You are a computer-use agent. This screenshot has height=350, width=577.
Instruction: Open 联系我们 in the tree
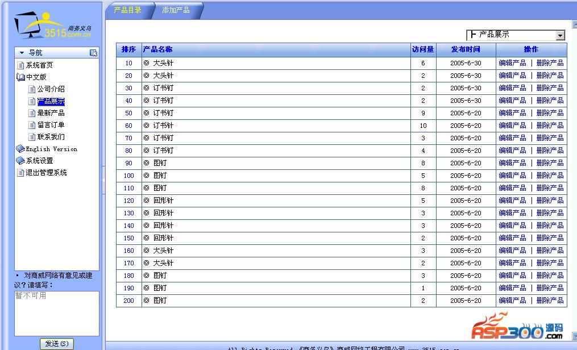point(51,137)
